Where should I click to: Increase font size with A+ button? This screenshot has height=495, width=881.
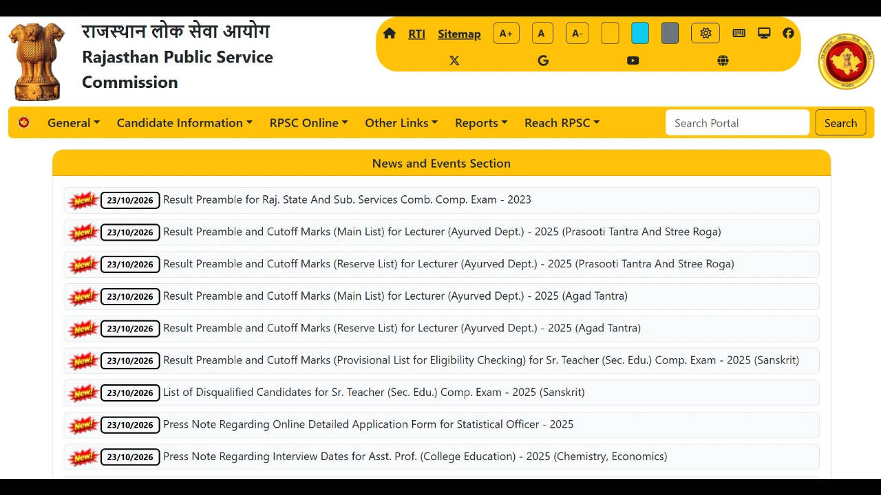(x=506, y=33)
